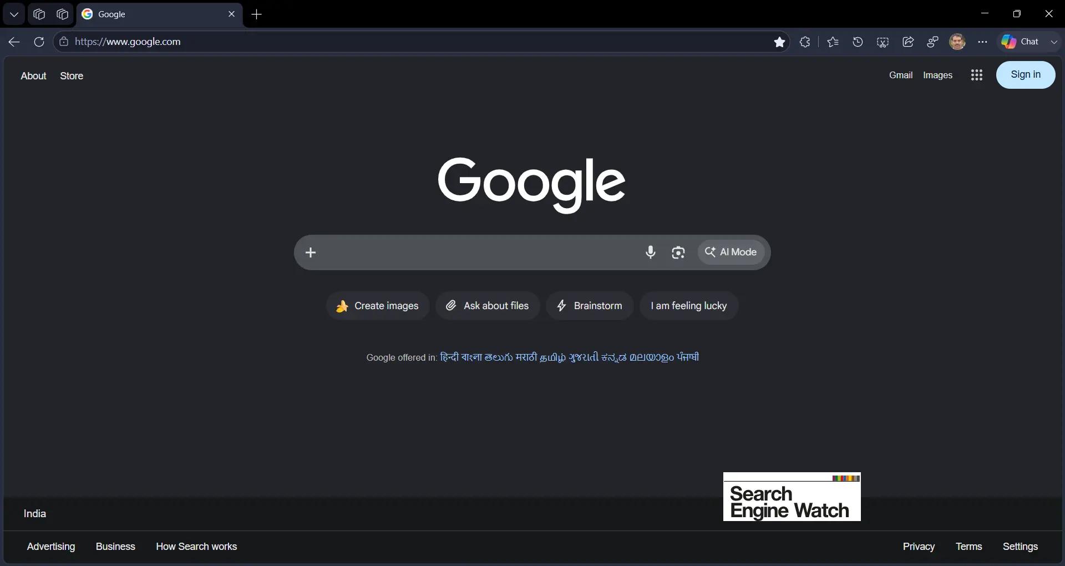This screenshot has width=1065, height=566.
Task: Switch Google to Tamil (தமிழ்)
Action: tap(553, 357)
